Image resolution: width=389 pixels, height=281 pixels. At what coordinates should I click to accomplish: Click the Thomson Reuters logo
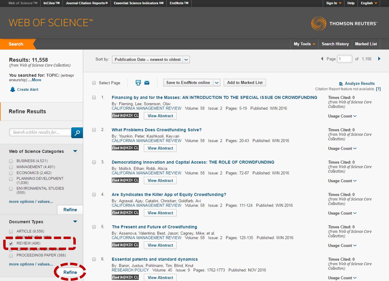coord(344,24)
